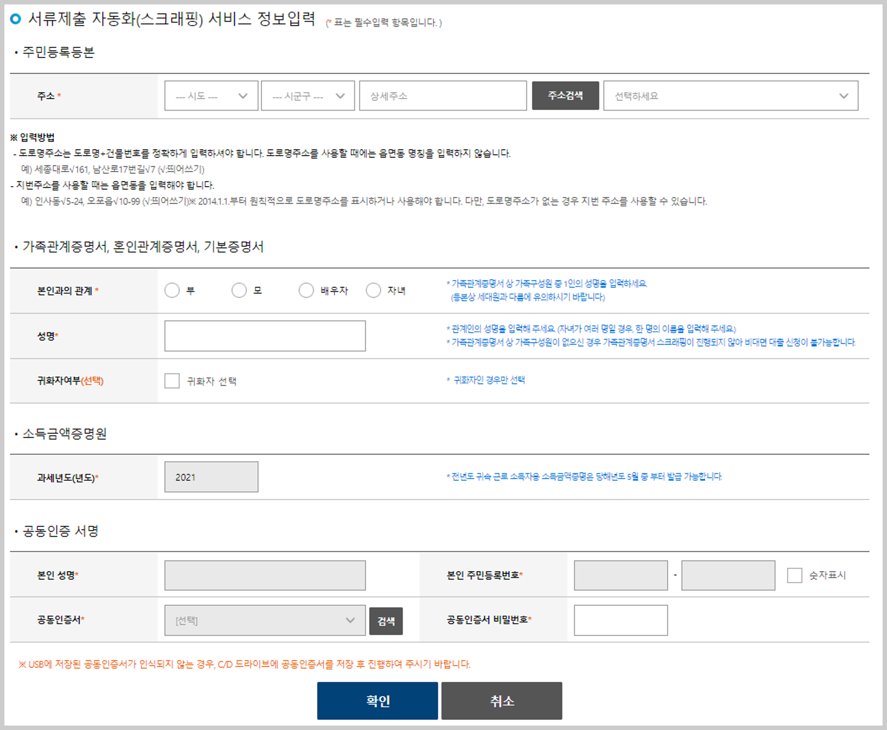Select the 배우자 (spouse) radio button
The image size is (887, 730).
[306, 290]
